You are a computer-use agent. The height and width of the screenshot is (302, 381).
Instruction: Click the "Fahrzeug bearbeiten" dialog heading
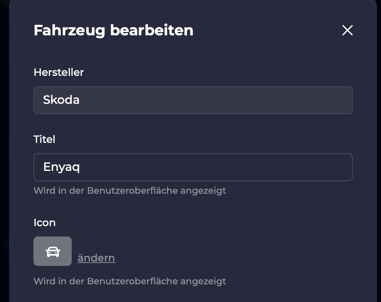pyautogui.click(x=113, y=30)
